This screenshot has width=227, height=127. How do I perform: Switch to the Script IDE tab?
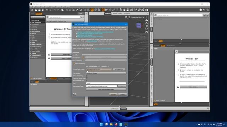tap(127, 13)
